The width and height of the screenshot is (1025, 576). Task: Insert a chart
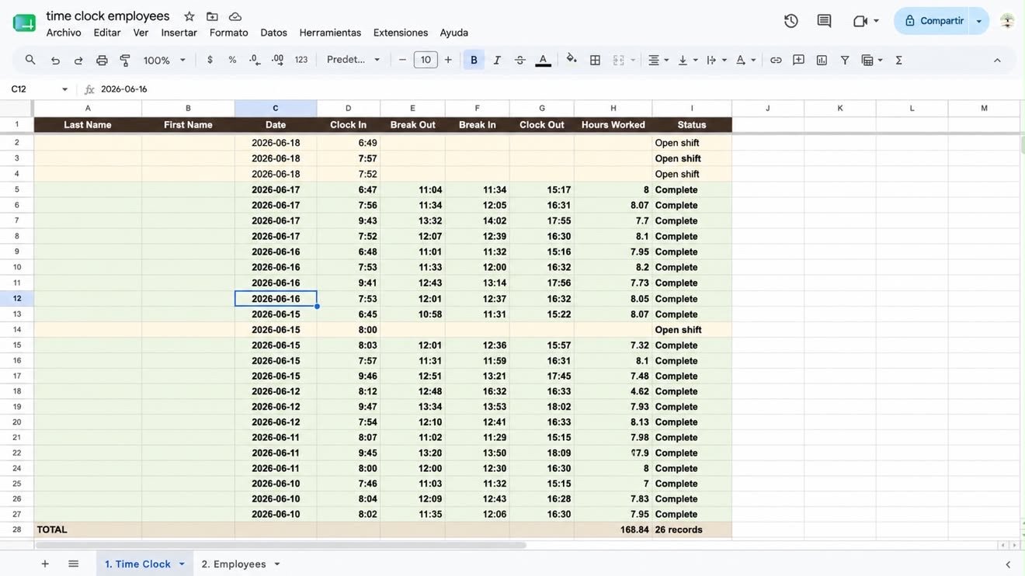[822, 60]
